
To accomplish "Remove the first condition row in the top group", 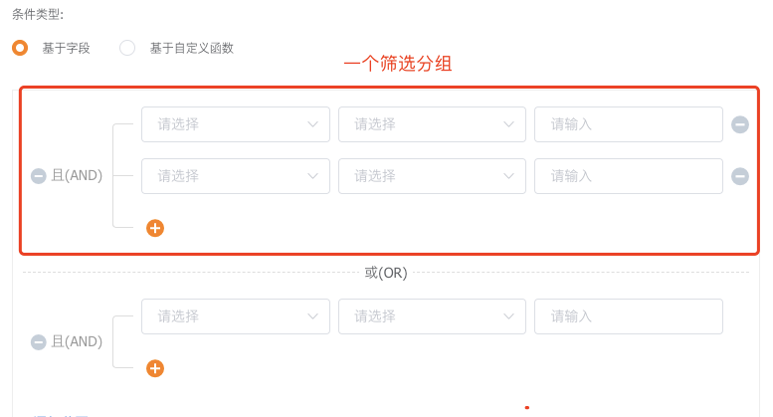I will pyautogui.click(x=740, y=124).
